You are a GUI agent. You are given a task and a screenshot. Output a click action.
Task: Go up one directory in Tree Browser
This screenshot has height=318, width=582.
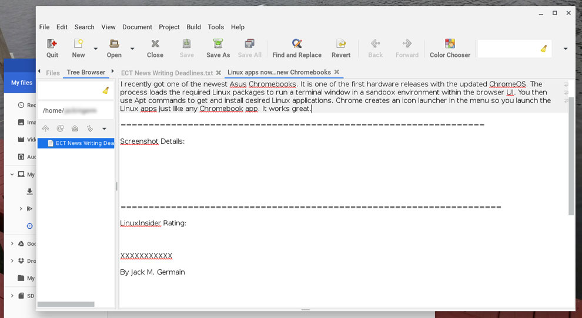point(45,128)
